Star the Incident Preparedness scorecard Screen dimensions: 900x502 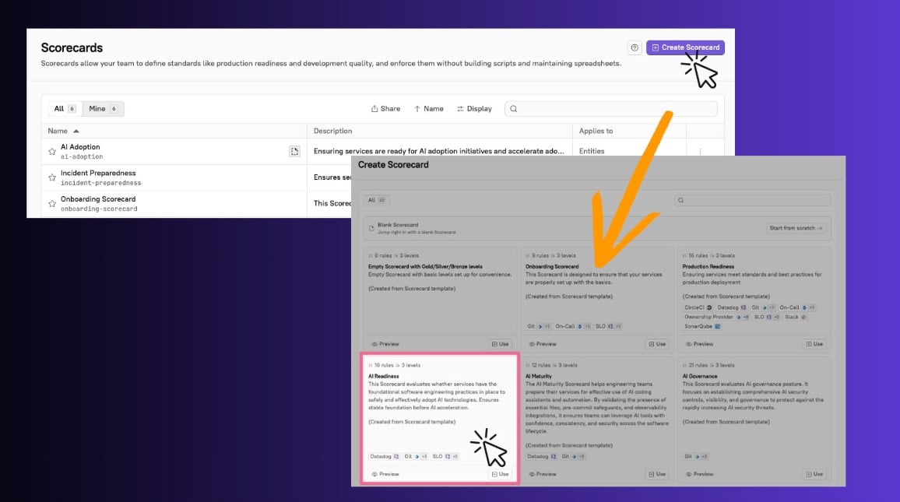[x=52, y=178]
